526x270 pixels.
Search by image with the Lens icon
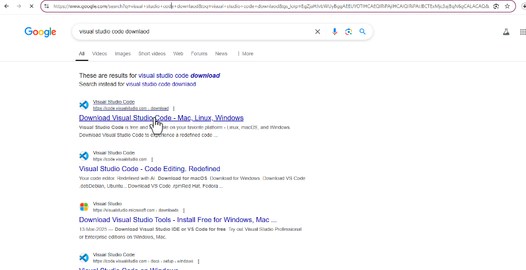349,32
